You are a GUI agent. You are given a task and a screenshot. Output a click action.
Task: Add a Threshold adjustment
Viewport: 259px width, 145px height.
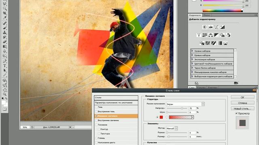click(x=214, y=43)
